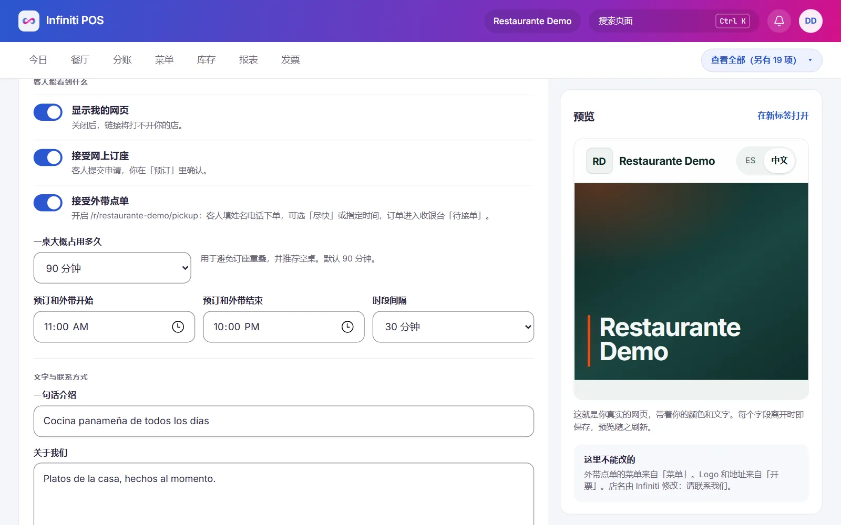Open the 库存 tab
This screenshot has height=525, width=841.
point(206,60)
